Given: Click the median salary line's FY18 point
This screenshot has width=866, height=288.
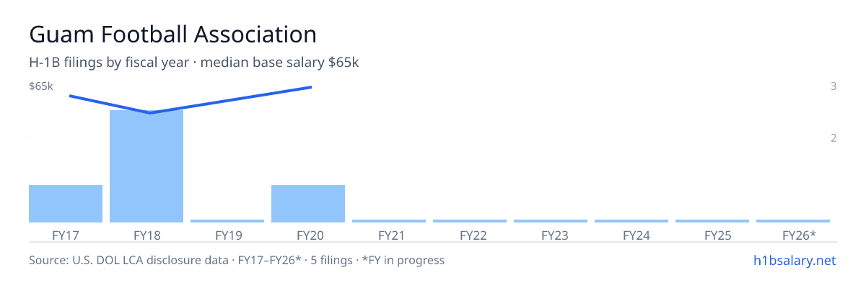Looking at the screenshot, I should [x=150, y=113].
